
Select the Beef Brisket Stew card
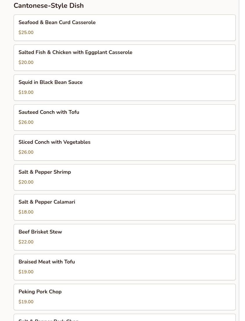pos(125,237)
